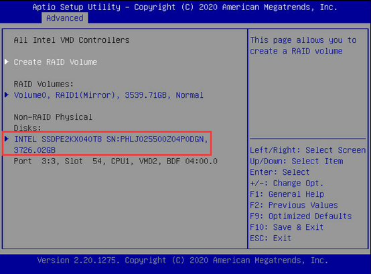Image resolution: width=371 pixels, height=274 pixels.
Task: Click the Left/Right: Select Screen hint
Action: click(x=308, y=150)
